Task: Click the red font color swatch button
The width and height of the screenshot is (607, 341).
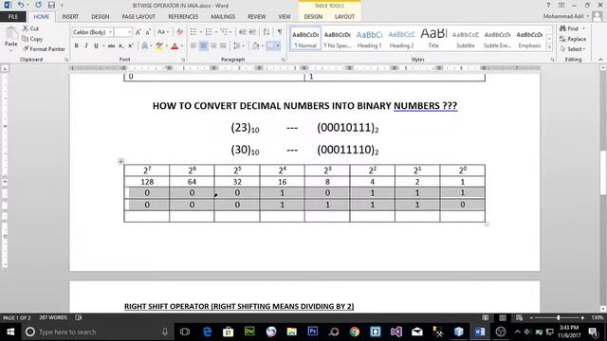Action: 175,46
